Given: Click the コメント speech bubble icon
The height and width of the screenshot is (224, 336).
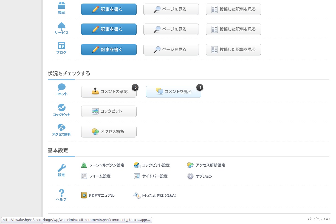Looking at the screenshot, I should [61, 87].
